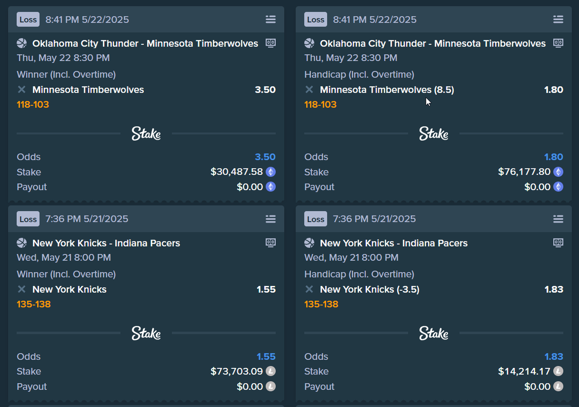579x407 pixels.
Task: Click blue odds value 1.55
Action: pos(266,356)
